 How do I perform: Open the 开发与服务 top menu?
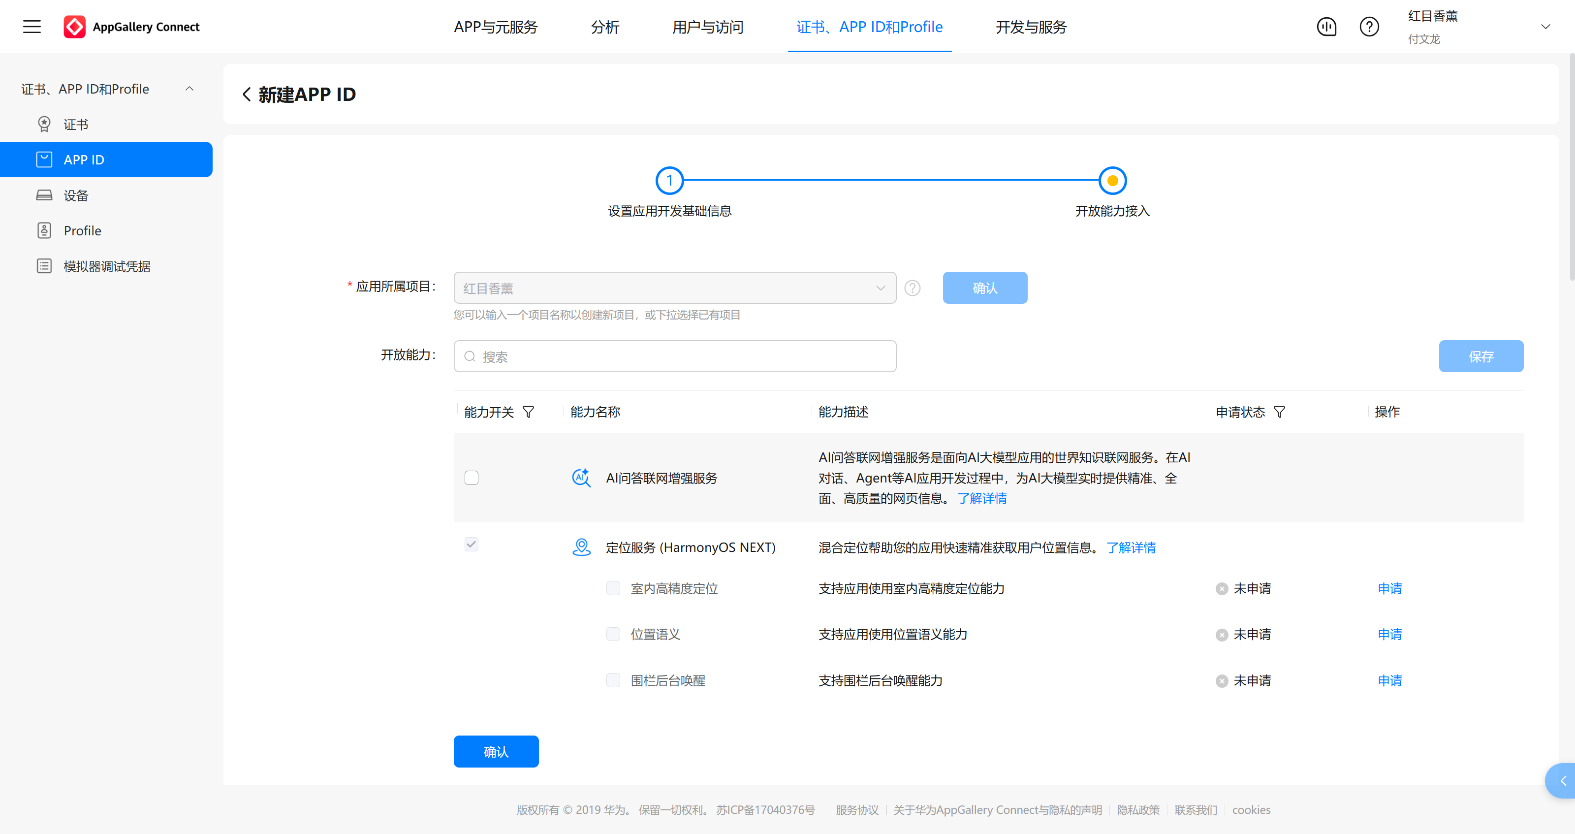pyautogui.click(x=1031, y=27)
